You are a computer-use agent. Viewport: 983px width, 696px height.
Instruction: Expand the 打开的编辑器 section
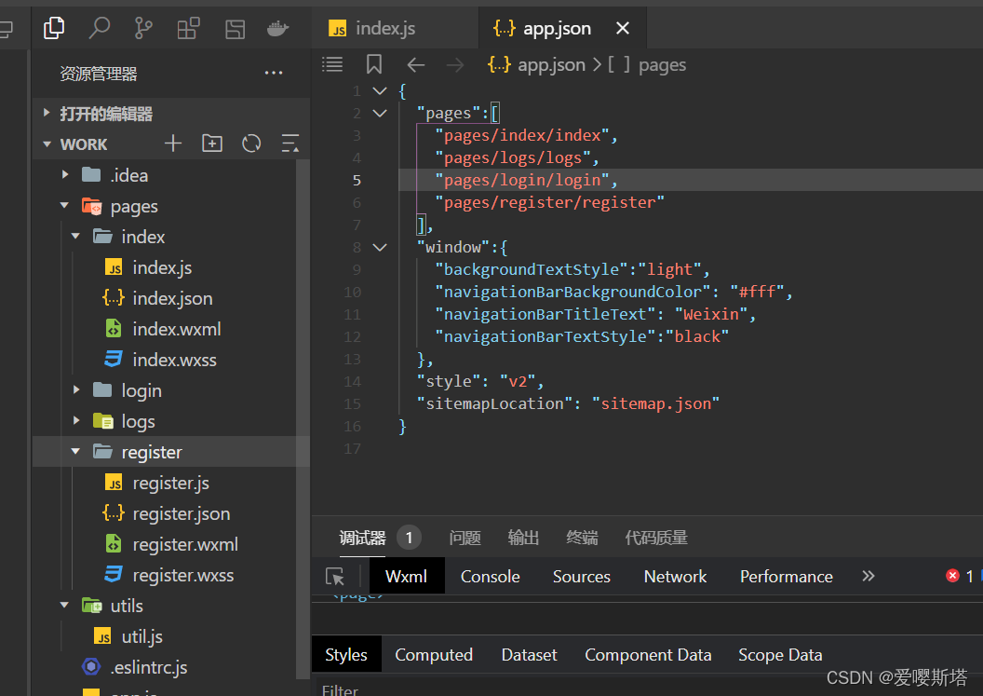point(105,114)
